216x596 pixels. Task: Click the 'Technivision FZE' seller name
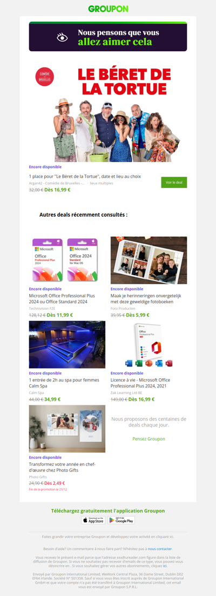click(43, 309)
